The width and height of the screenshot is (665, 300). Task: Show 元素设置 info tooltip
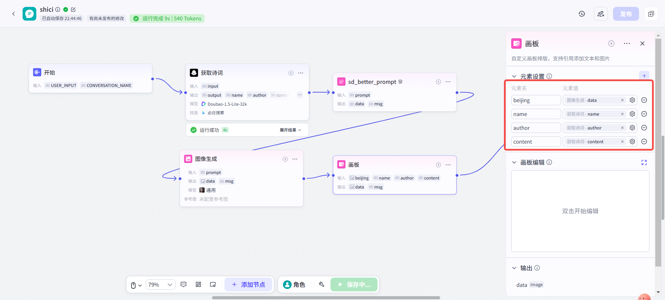pos(549,76)
